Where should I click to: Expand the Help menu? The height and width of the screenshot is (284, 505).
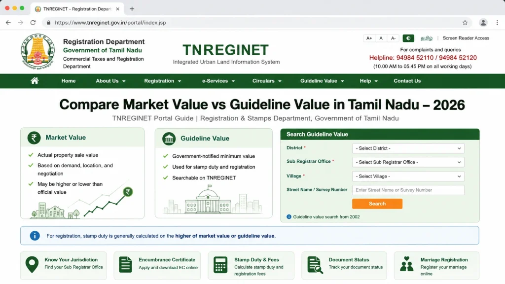coord(368,81)
